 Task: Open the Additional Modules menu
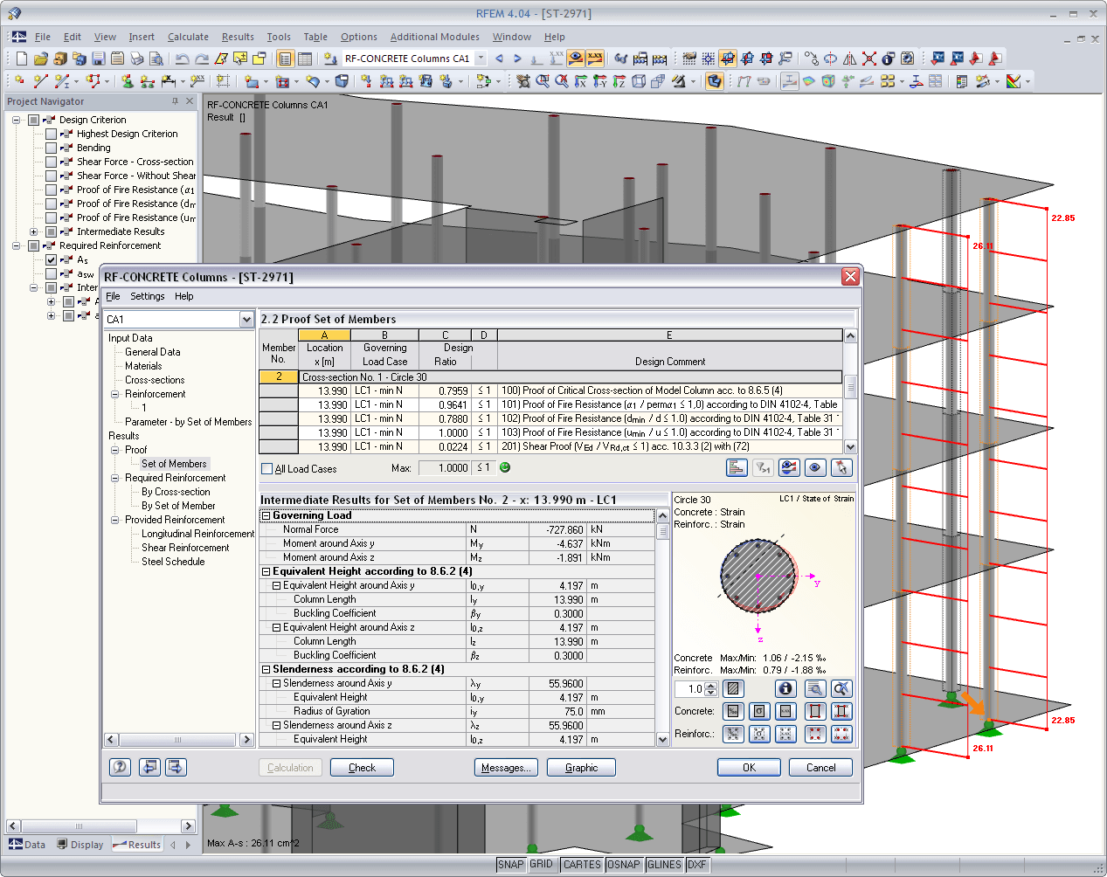click(x=434, y=37)
